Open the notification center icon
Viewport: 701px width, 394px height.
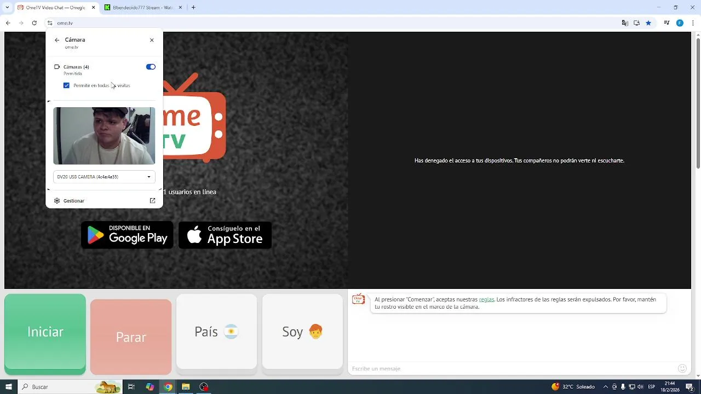[690, 387]
